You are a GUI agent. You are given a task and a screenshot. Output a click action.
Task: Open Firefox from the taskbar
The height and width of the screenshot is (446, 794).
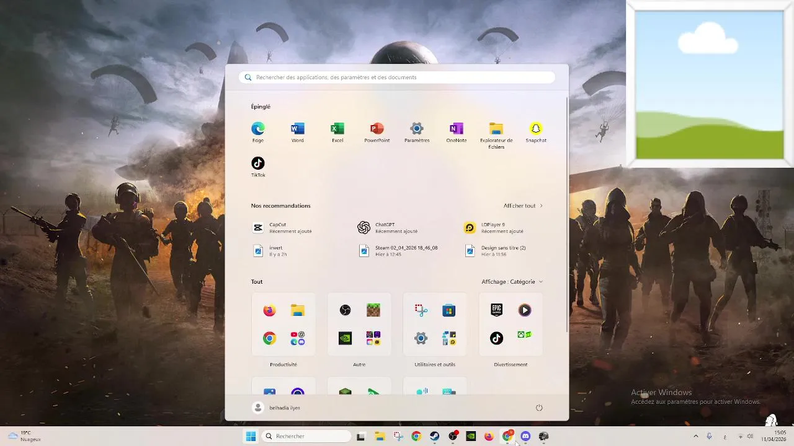click(x=489, y=436)
